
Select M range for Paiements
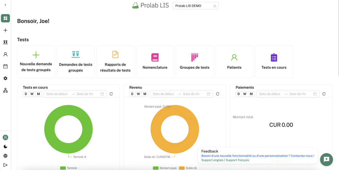251,94
